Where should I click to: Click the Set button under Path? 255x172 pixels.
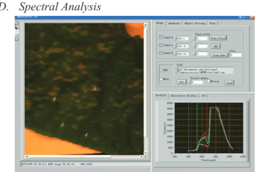181,82
